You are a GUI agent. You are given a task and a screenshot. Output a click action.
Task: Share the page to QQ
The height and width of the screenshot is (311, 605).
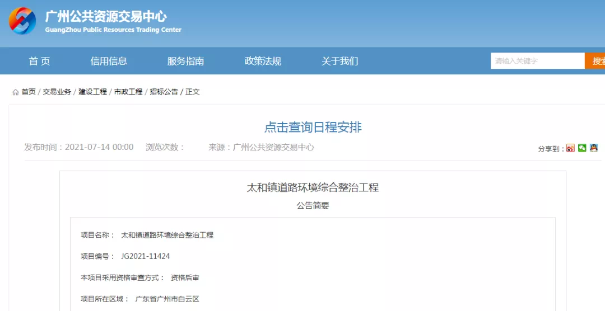coord(594,148)
